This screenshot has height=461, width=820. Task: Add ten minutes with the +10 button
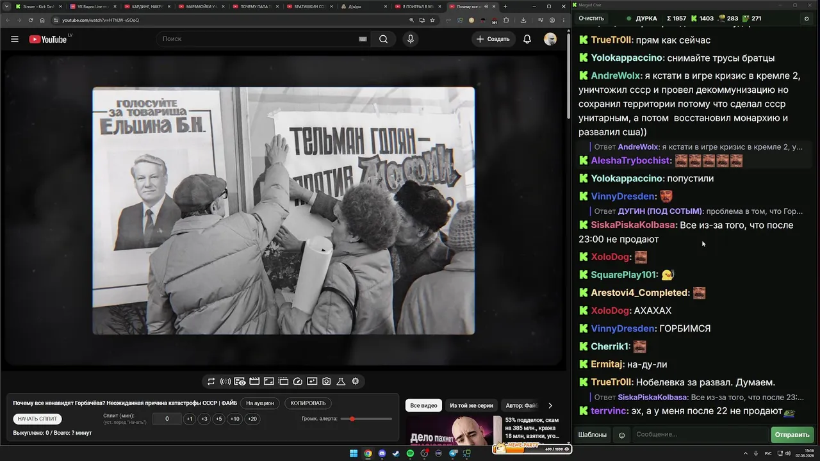[x=235, y=419]
